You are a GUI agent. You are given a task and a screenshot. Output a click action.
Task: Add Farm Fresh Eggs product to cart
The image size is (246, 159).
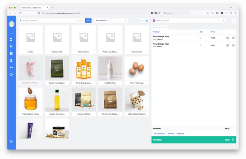pos(137,71)
